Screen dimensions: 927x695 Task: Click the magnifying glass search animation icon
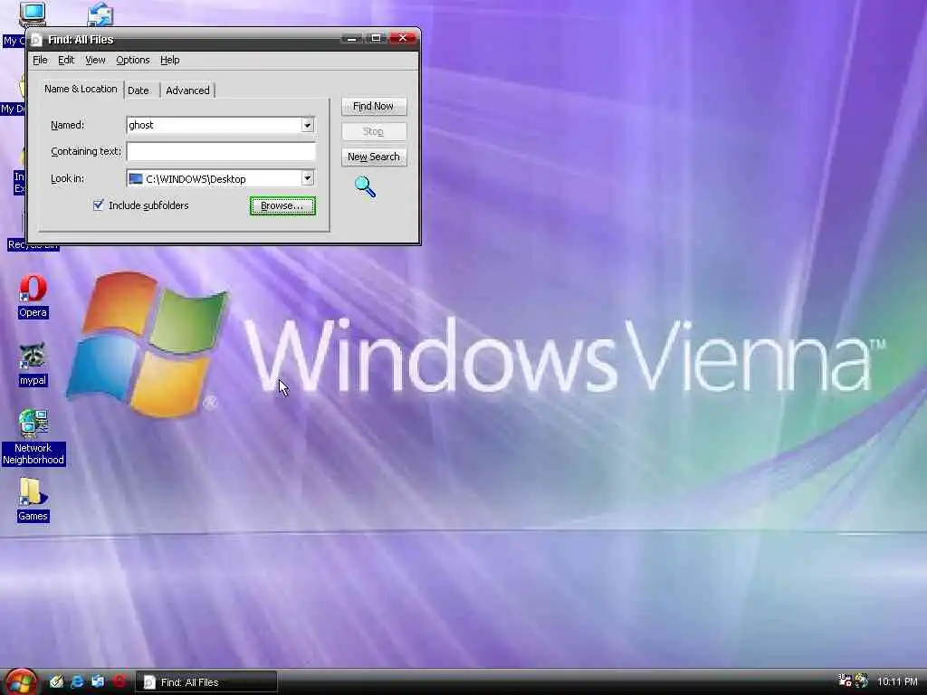tap(365, 186)
